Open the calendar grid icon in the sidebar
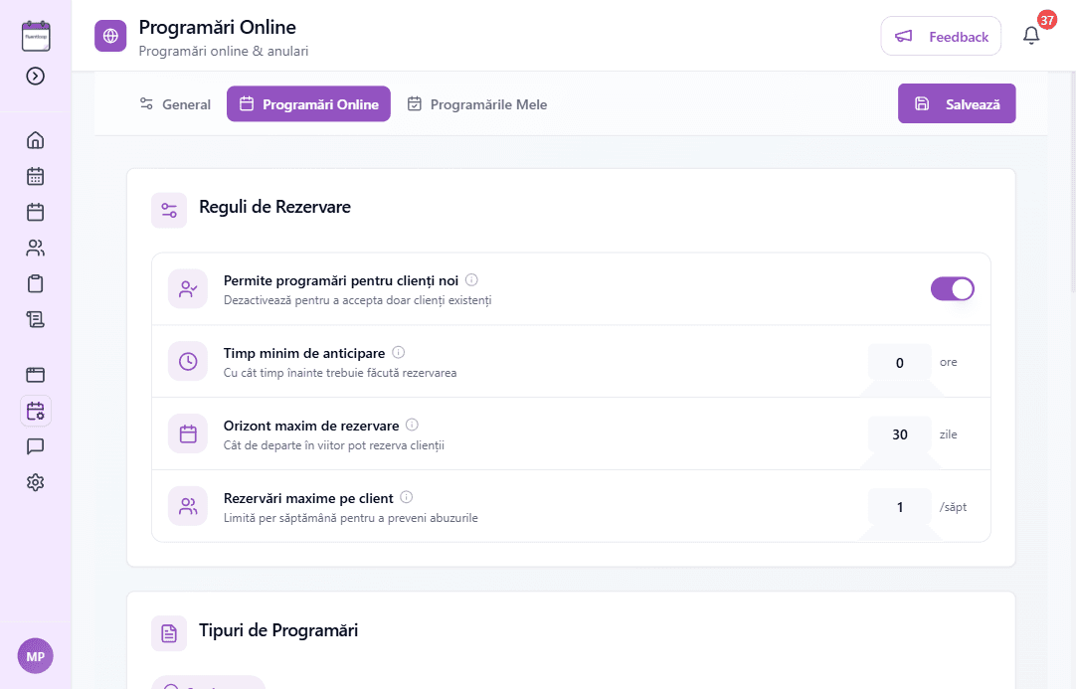 pyautogui.click(x=35, y=176)
